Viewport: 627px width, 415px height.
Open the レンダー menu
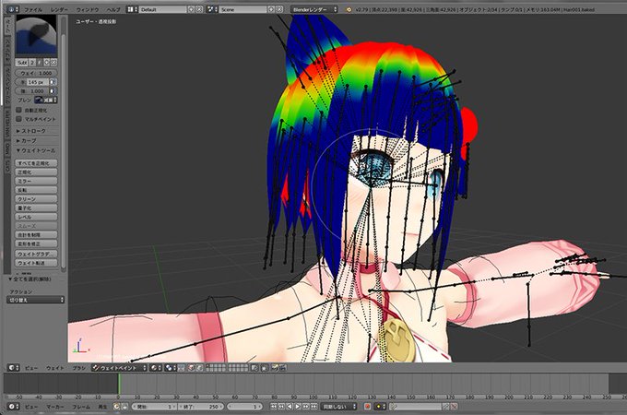[x=59, y=9]
